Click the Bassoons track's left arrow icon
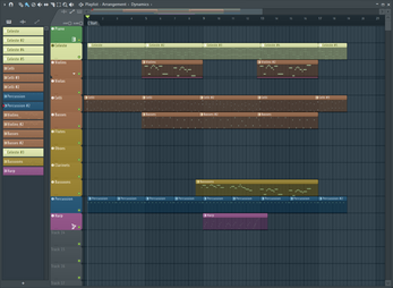The width and height of the screenshot is (393, 288). [x=53, y=182]
